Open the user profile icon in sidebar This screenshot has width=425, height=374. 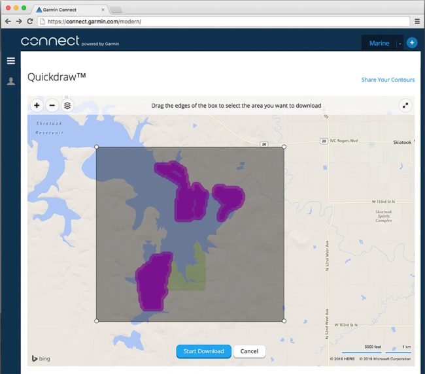point(11,81)
